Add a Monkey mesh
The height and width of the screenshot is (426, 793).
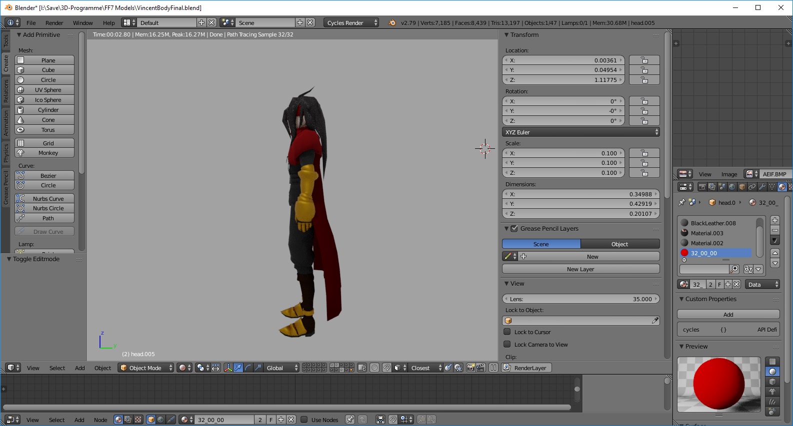point(44,153)
